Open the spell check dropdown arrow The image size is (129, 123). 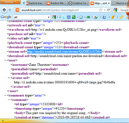(x=101, y=17)
